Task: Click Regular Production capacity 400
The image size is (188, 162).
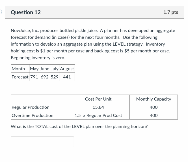Action: (x=154, y=107)
